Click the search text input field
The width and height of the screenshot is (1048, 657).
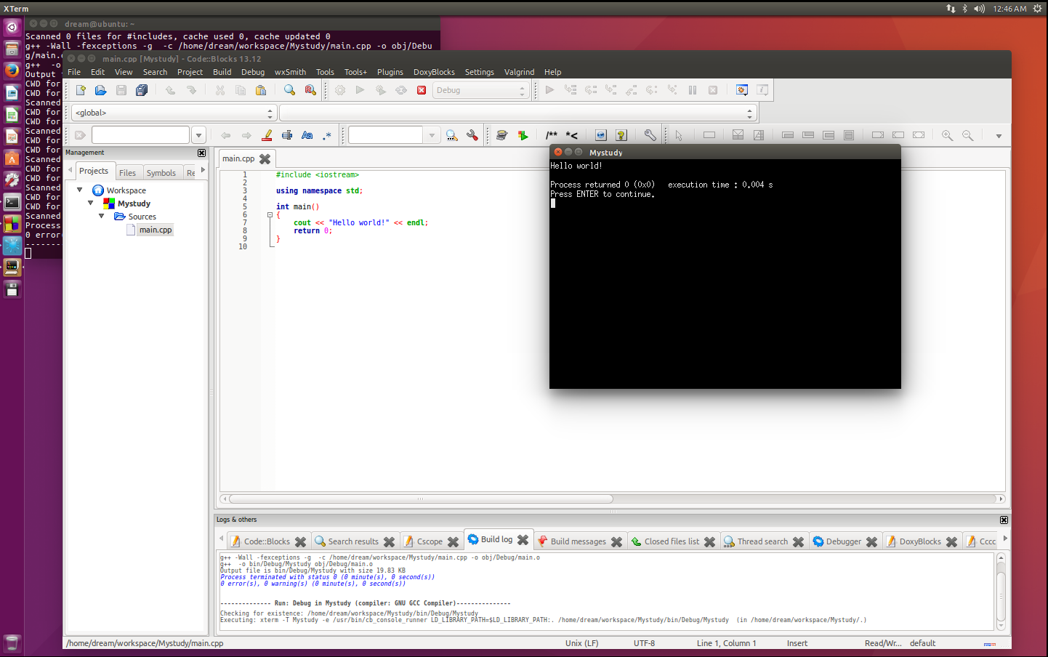click(x=140, y=135)
